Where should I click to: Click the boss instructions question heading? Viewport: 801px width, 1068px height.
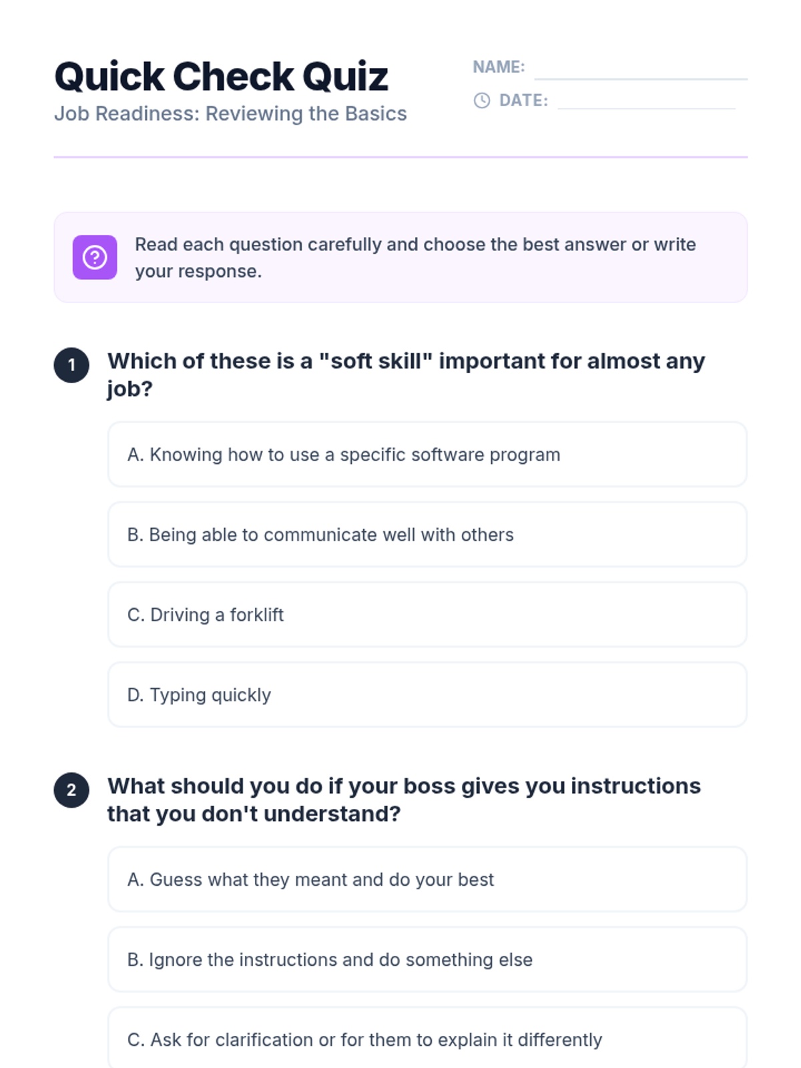(x=404, y=800)
